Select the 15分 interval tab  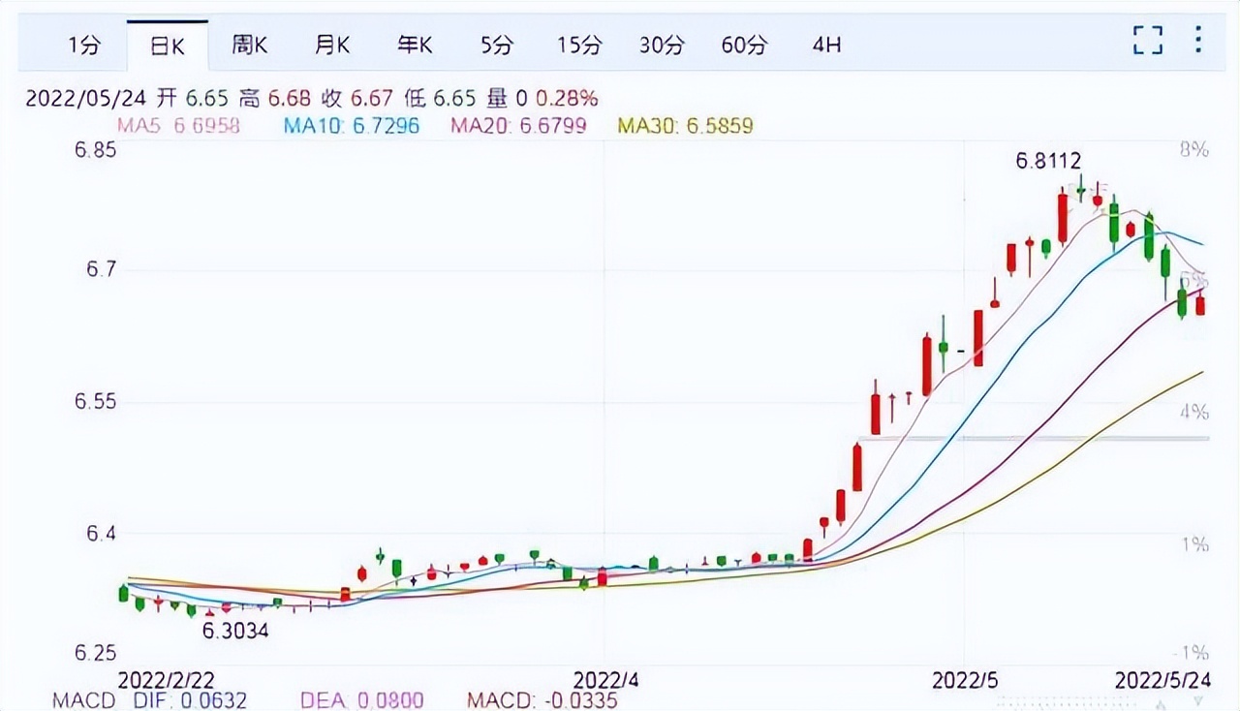[579, 45]
